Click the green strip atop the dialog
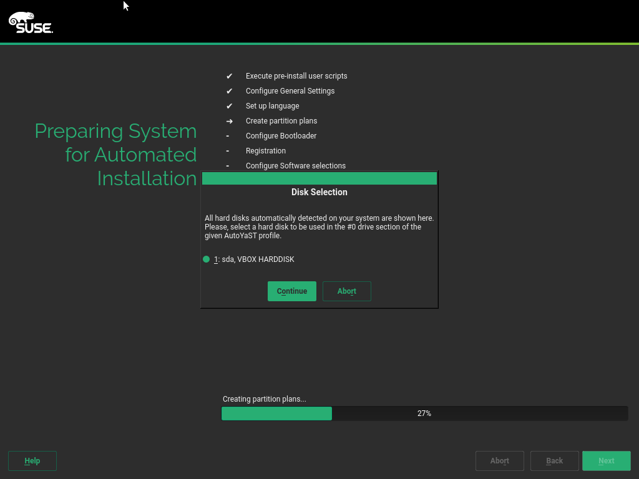The image size is (639, 479). tap(319, 179)
